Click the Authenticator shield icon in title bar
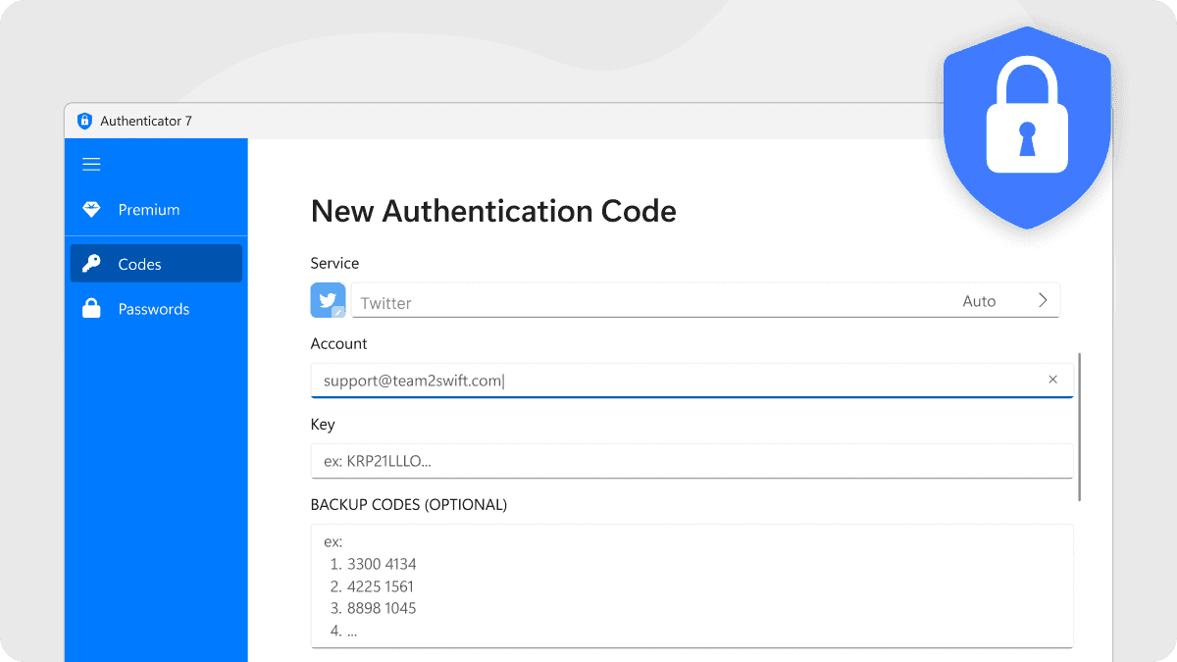Screen dimensions: 1177x662 pyautogui.click(x=84, y=121)
